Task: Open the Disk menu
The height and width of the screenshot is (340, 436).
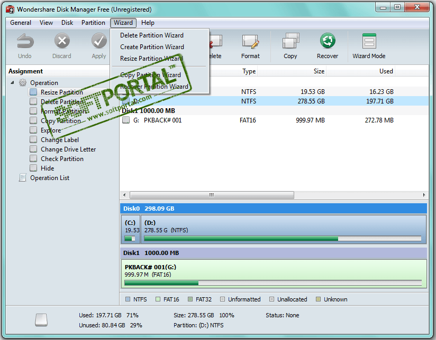Action: tap(67, 23)
